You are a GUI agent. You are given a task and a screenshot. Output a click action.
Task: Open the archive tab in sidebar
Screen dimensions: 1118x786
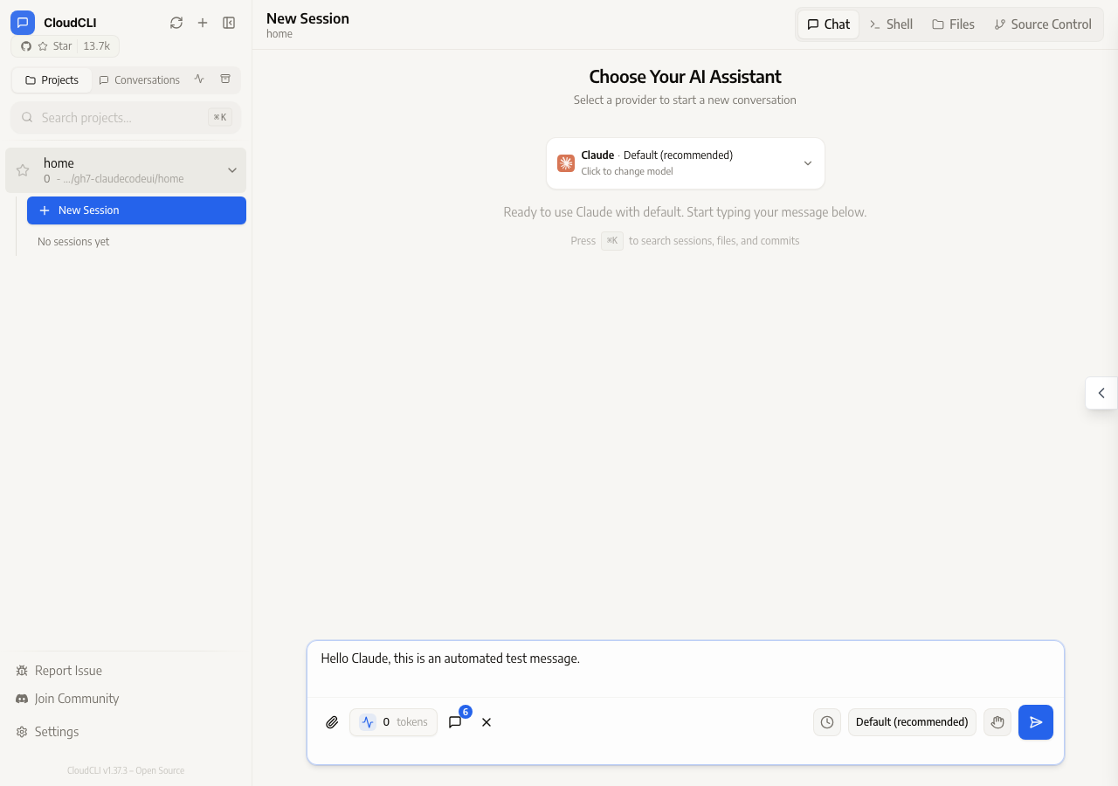225,79
